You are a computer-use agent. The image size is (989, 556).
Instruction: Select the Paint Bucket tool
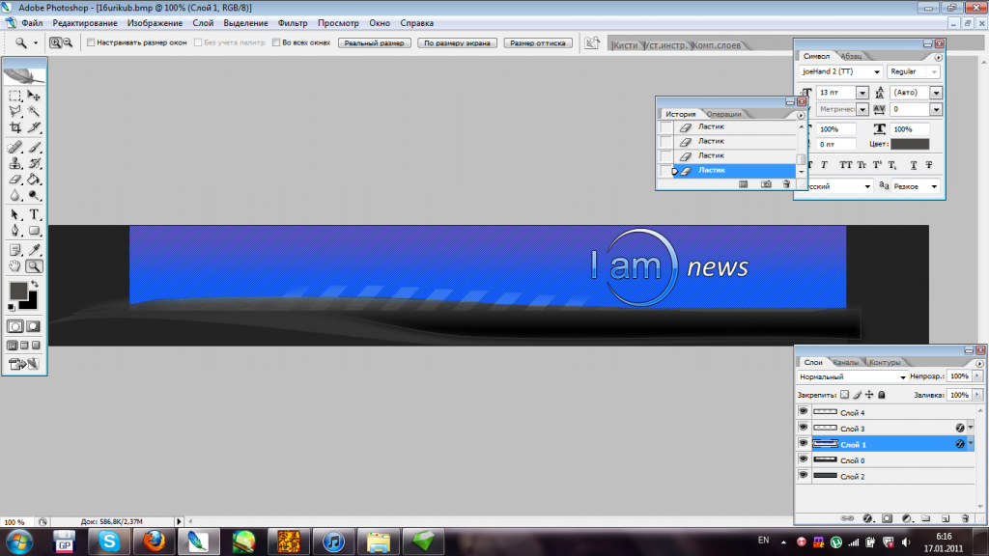(x=34, y=180)
